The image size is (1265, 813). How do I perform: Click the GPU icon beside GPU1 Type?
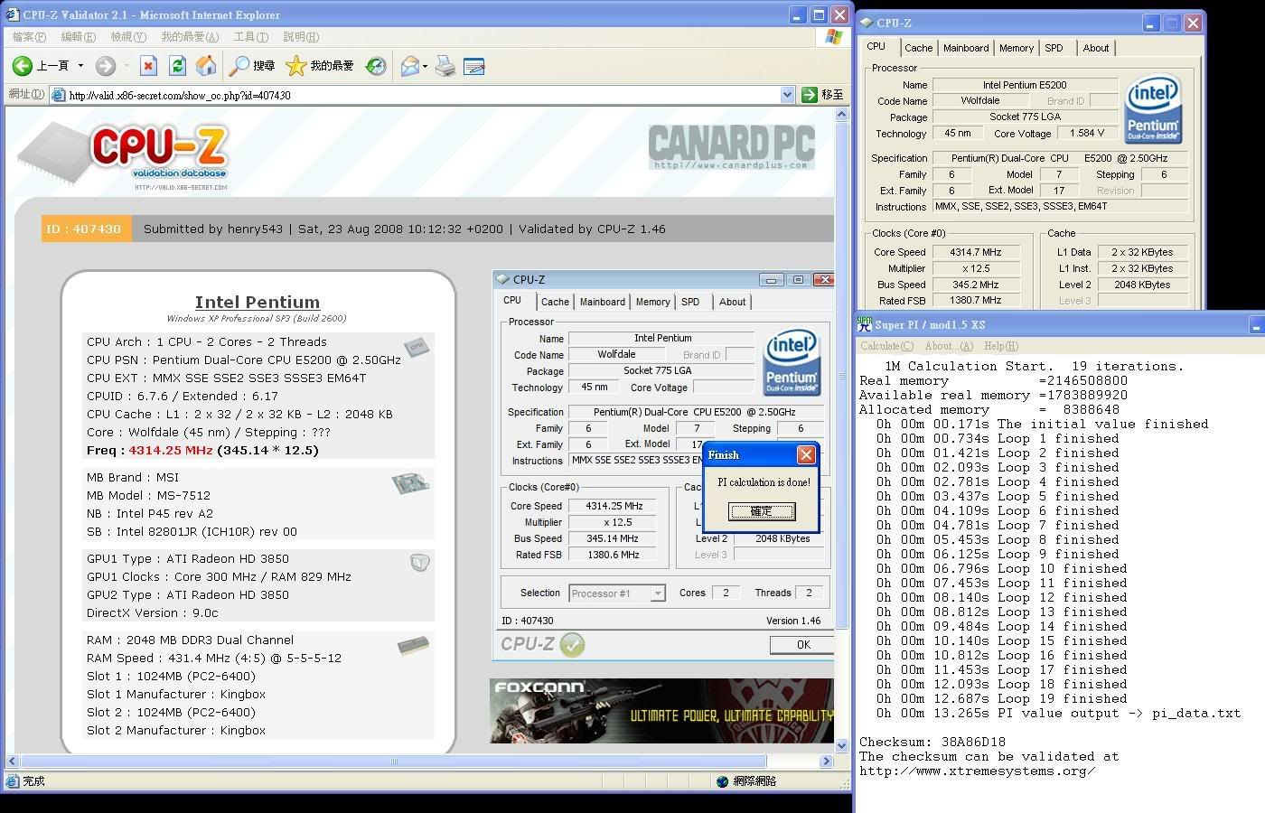(x=419, y=563)
